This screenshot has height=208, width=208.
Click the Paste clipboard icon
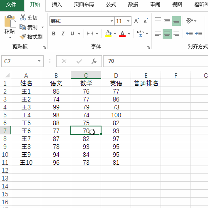[10, 21]
